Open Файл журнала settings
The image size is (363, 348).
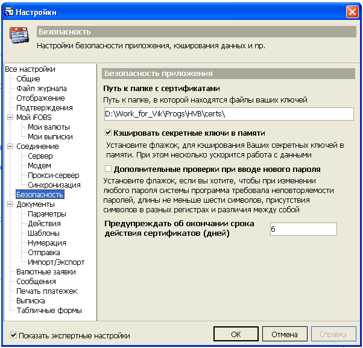(x=42, y=89)
